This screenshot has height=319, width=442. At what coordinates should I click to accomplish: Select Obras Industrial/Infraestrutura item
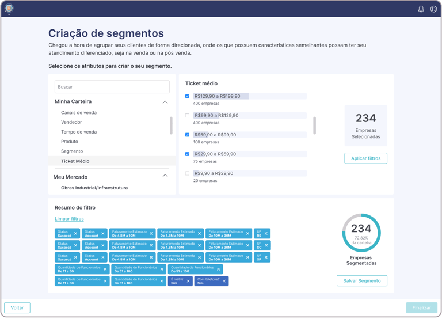click(94, 188)
